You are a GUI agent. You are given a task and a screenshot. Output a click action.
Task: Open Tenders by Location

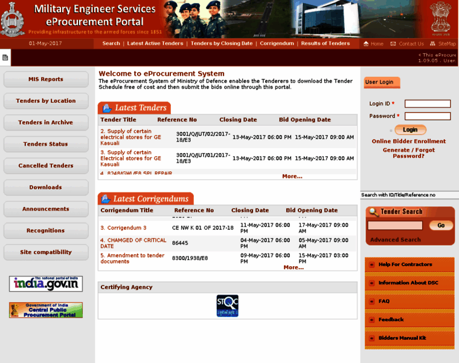[x=46, y=101]
